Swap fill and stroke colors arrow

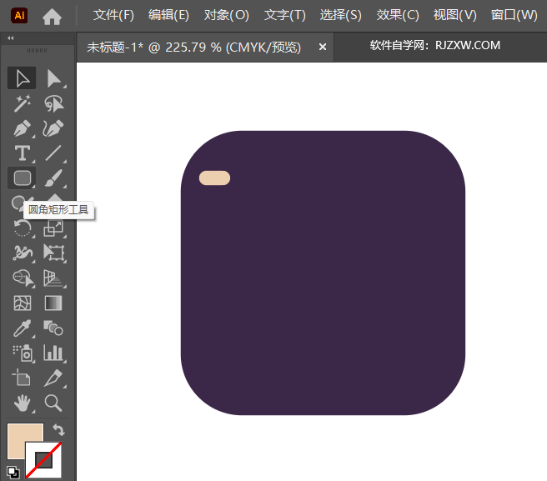[x=58, y=430]
